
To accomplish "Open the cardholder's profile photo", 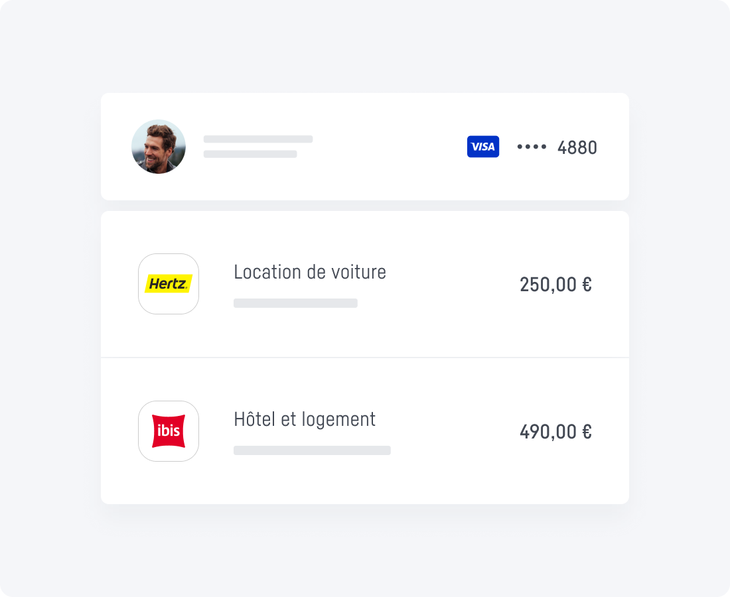I will click(x=159, y=147).
